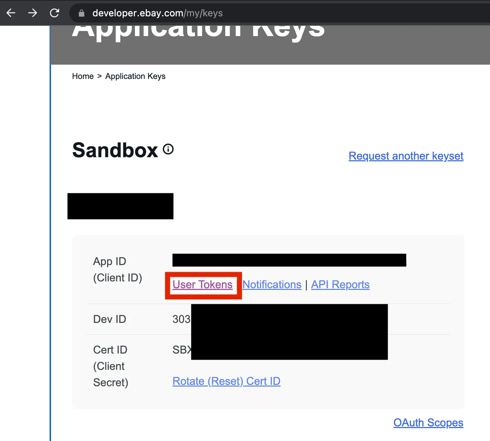This screenshot has width=490, height=441.
Task: Select the Dev ID value starting with 303
Action: tap(182, 319)
